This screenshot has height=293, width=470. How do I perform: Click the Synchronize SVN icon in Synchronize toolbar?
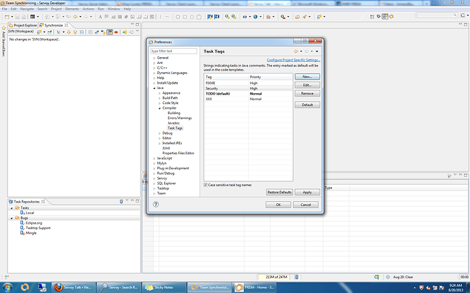(x=40, y=32)
